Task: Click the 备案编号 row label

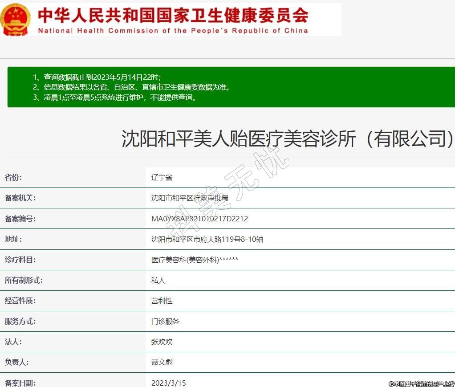Action: pos(20,219)
